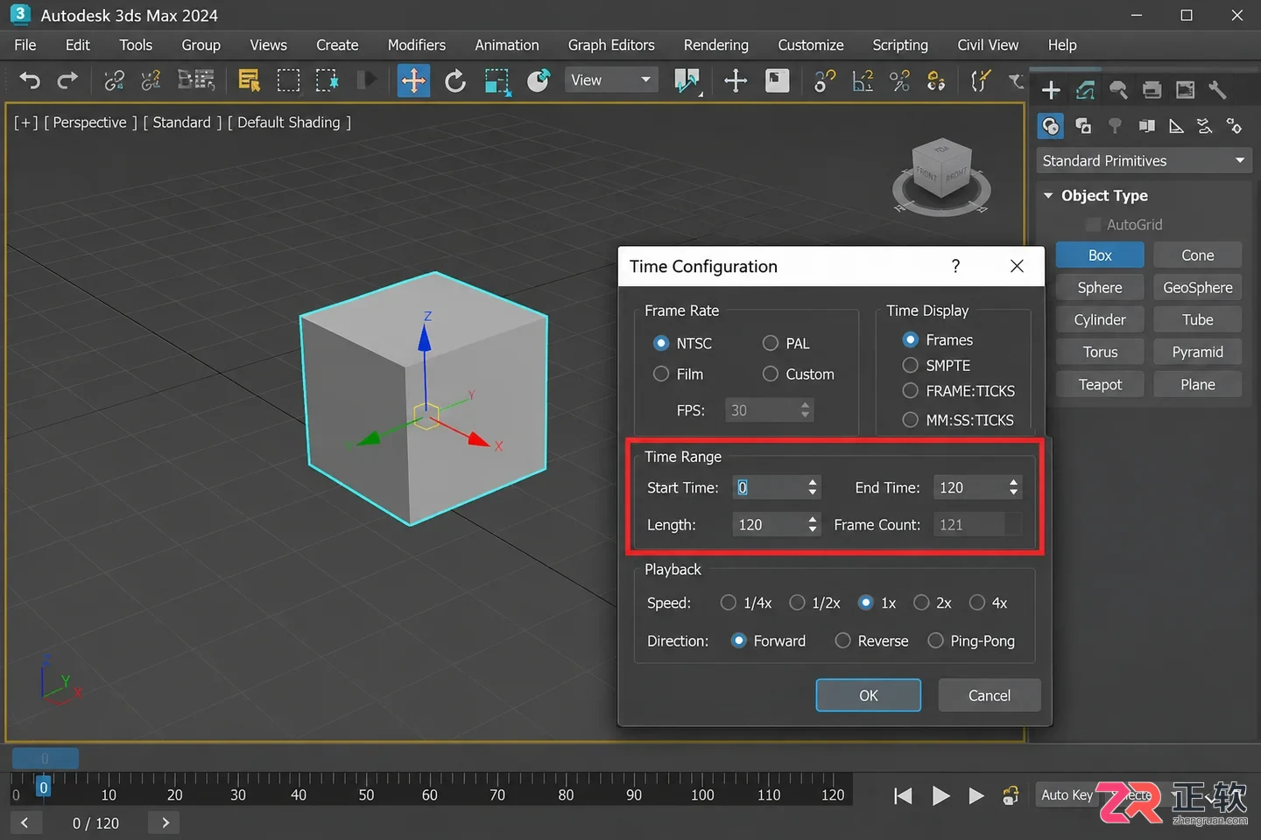
Task: Open the Standard Primitives dropdown
Action: pyautogui.click(x=1143, y=161)
